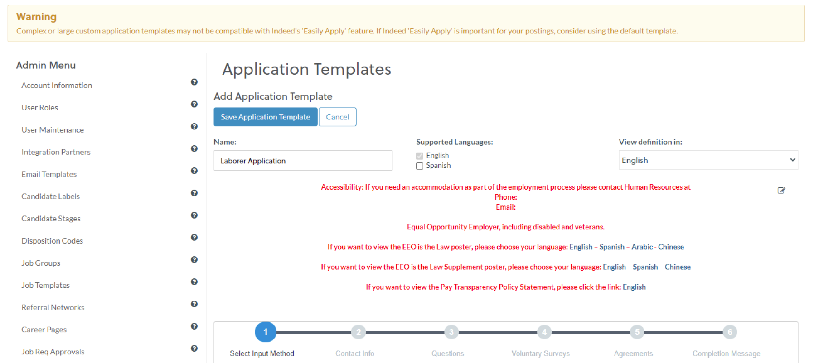Click help icon beside Account Information
The height and width of the screenshot is (363, 814).
tap(194, 82)
